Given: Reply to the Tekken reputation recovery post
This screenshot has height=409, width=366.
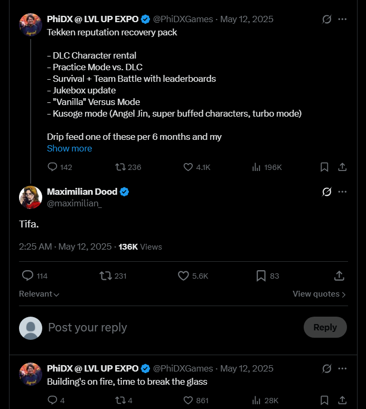Looking at the screenshot, I should point(52,167).
